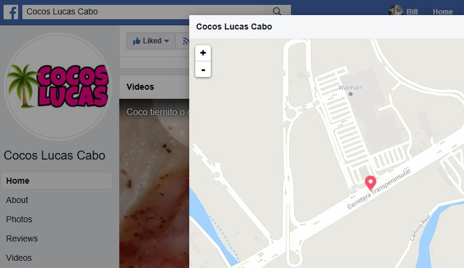Click the RSS follow icon beside Liked
Screen dimensions: 464x268
(x=186, y=41)
